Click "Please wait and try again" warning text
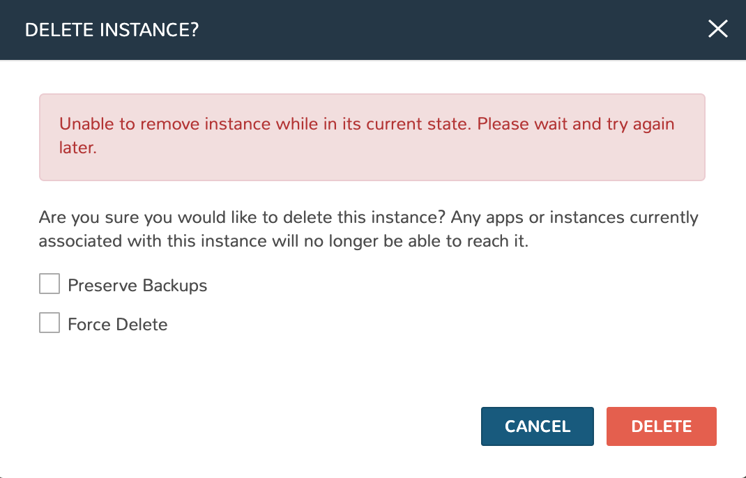746x478 pixels. pos(539,125)
